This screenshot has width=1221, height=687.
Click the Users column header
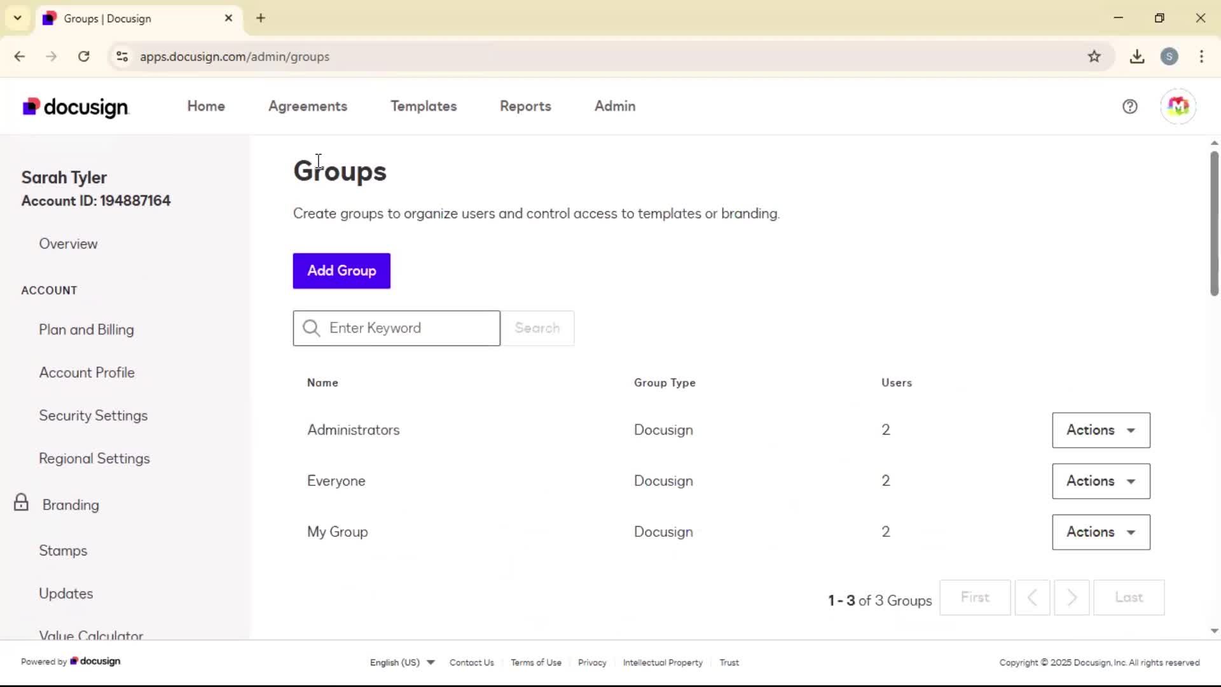(x=897, y=383)
